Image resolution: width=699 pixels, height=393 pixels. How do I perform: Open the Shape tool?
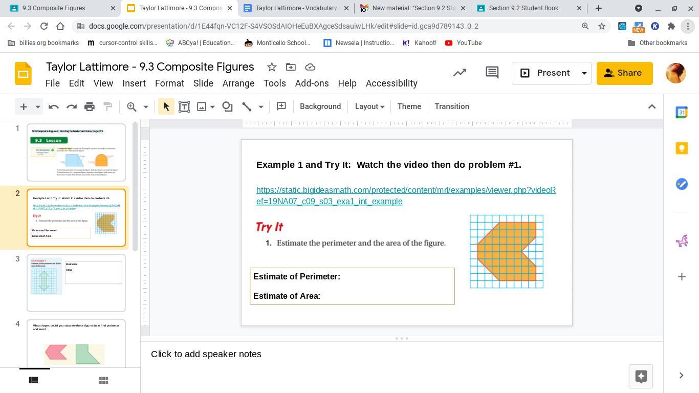click(x=227, y=106)
